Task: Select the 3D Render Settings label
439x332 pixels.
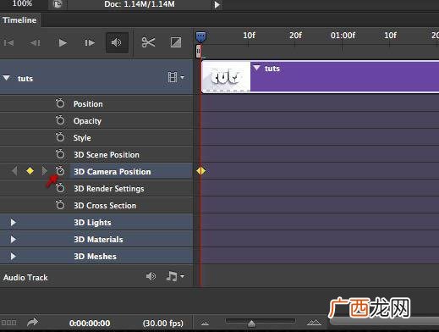Action: click(x=109, y=189)
